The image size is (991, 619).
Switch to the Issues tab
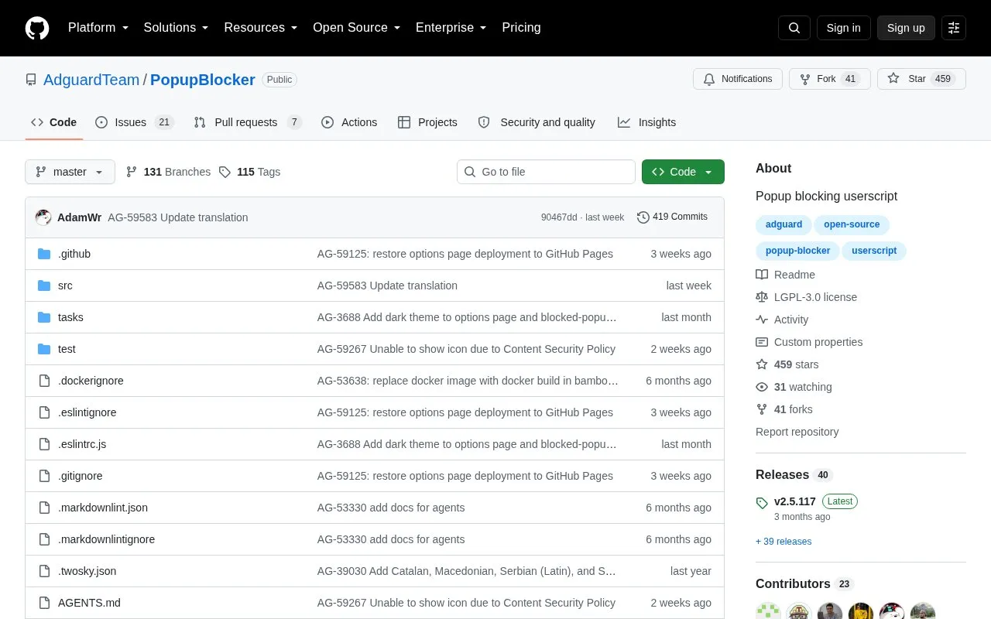[135, 122]
